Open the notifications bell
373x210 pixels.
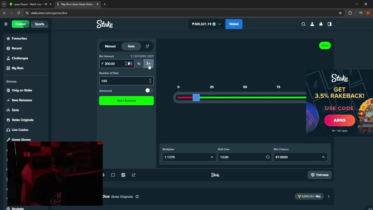[x=321, y=24]
